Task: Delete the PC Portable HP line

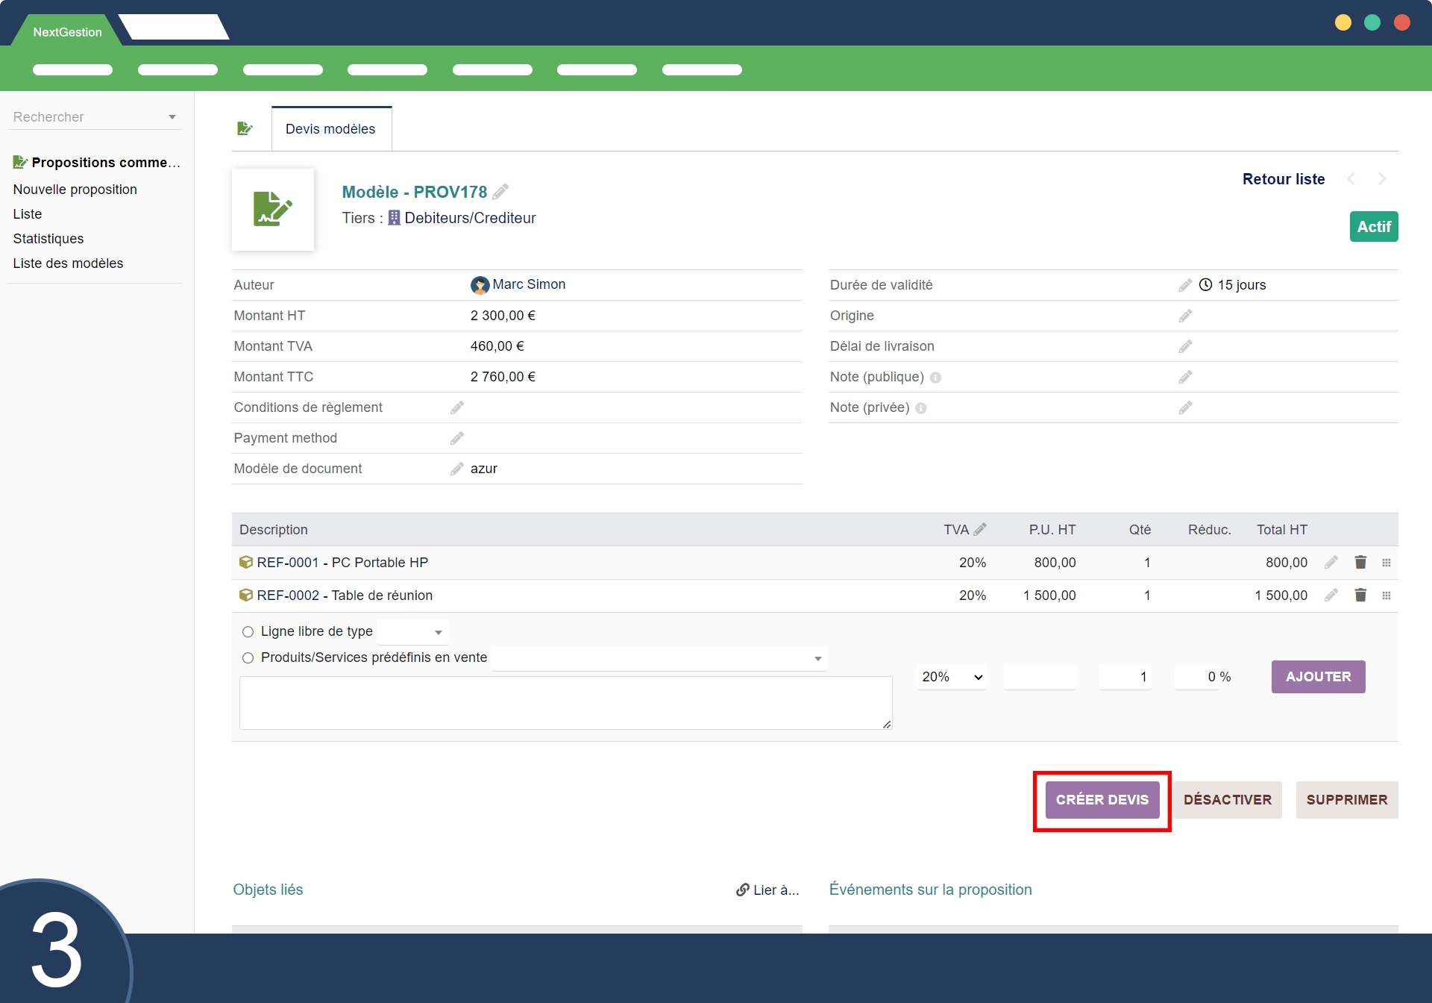Action: 1360,562
